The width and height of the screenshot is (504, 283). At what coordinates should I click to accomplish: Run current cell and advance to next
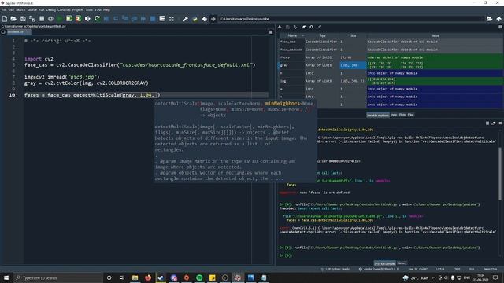tap(78, 19)
